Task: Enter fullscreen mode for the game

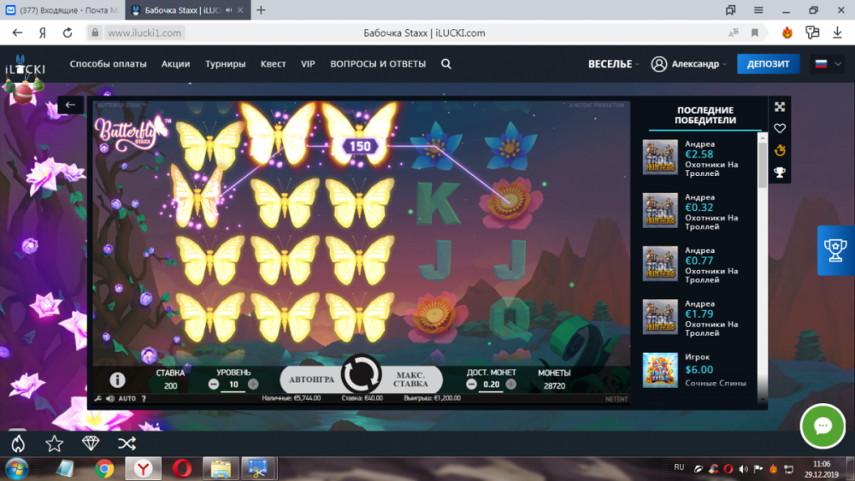Action: 780,107
